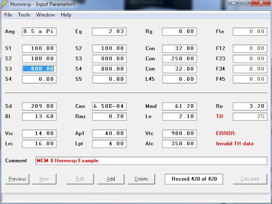Click the Mmd 61.20 input box
The width and height of the screenshot is (272, 204).
click(x=180, y=106)
